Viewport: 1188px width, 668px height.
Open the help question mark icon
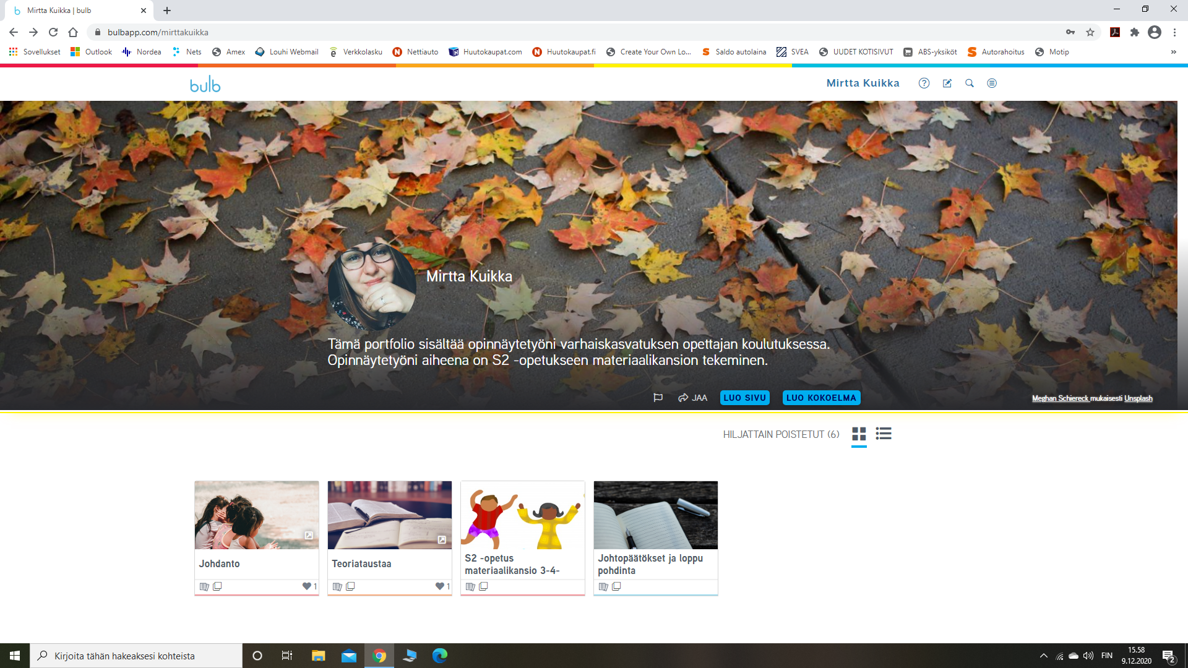[924, 83]
